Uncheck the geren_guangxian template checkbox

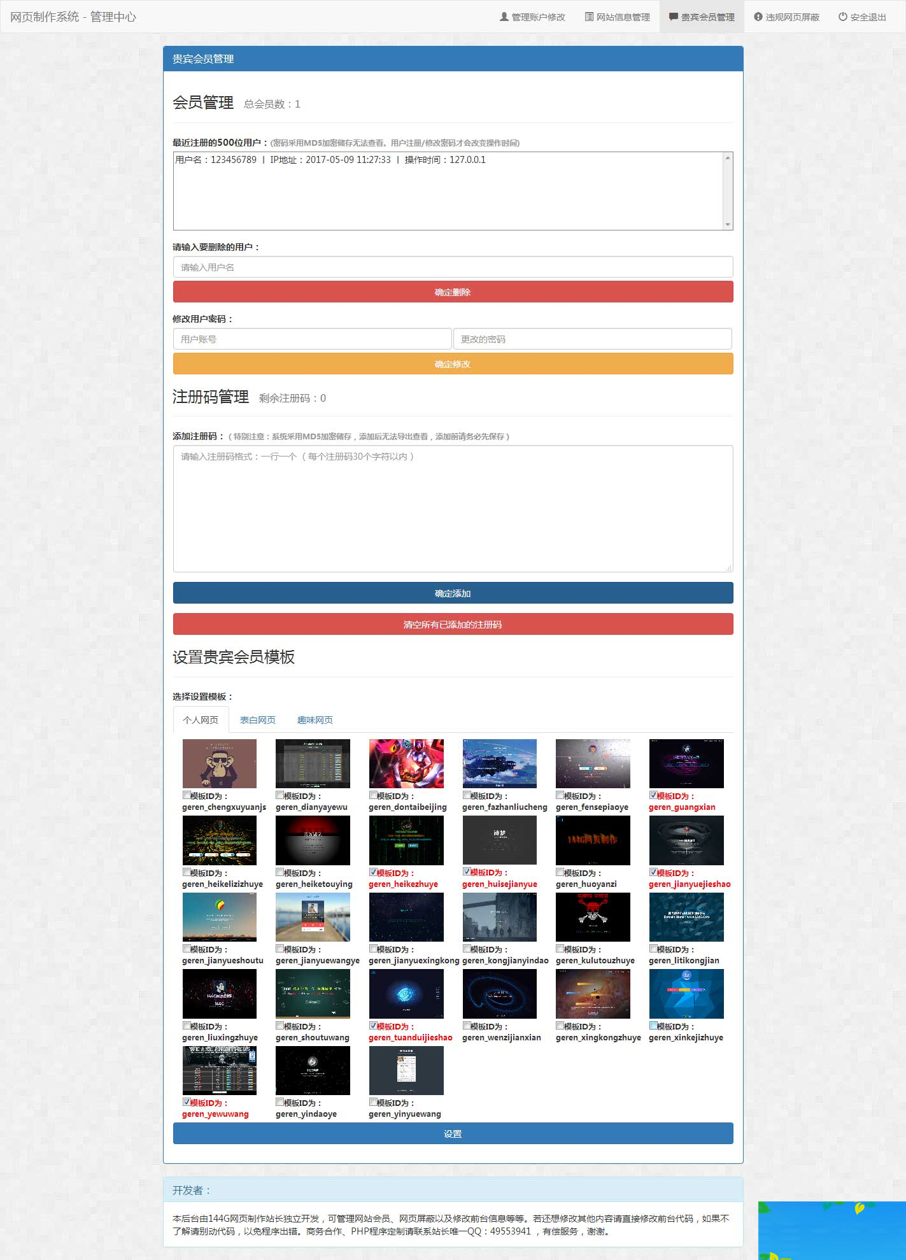653,795
